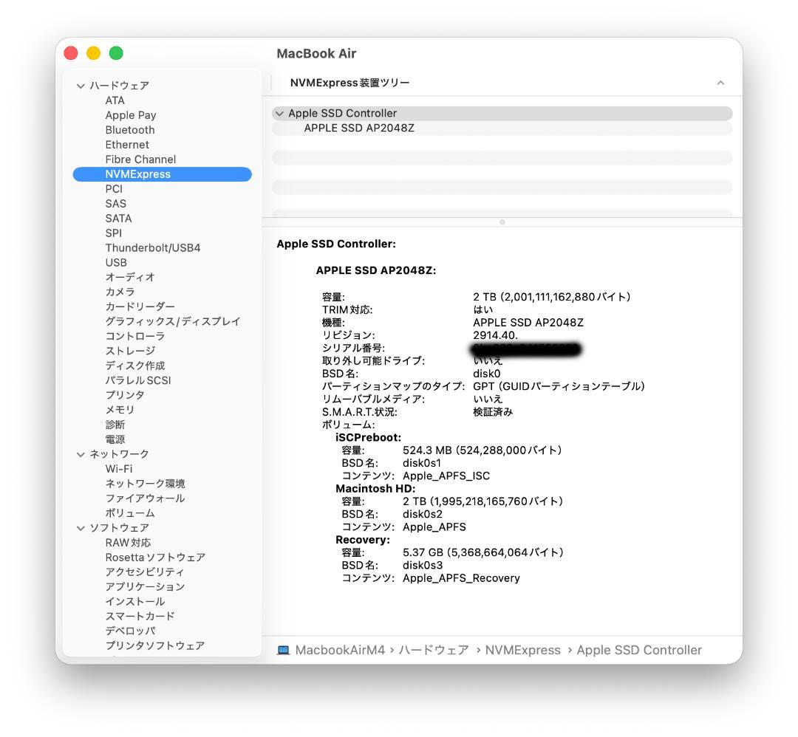Open the グラフィックス/ディスプレイ category
The height and width of the screenshot is (737, 798).
tap(173, 321)
